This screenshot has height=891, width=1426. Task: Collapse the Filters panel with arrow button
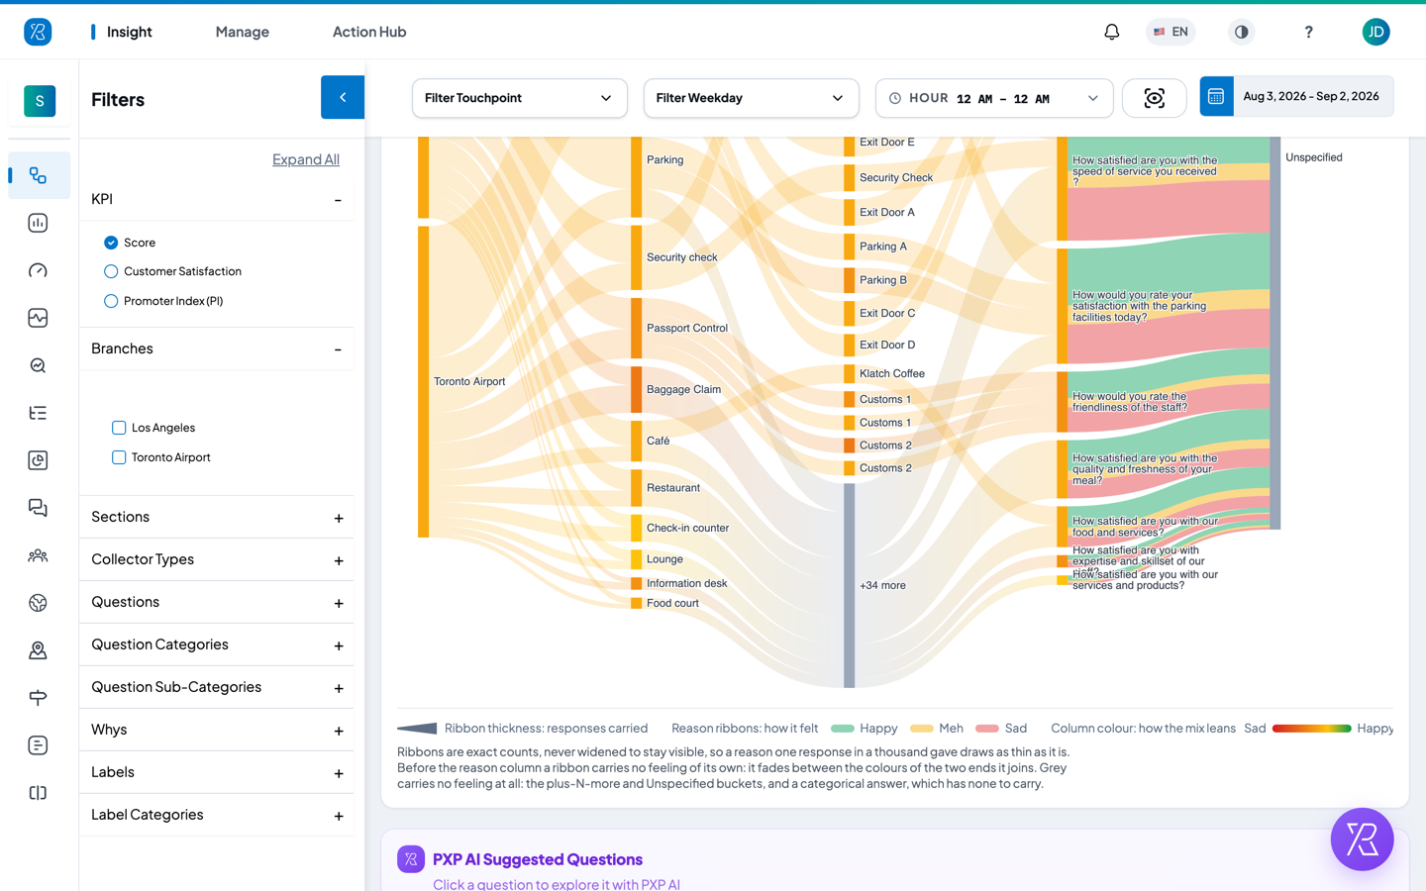343,97
